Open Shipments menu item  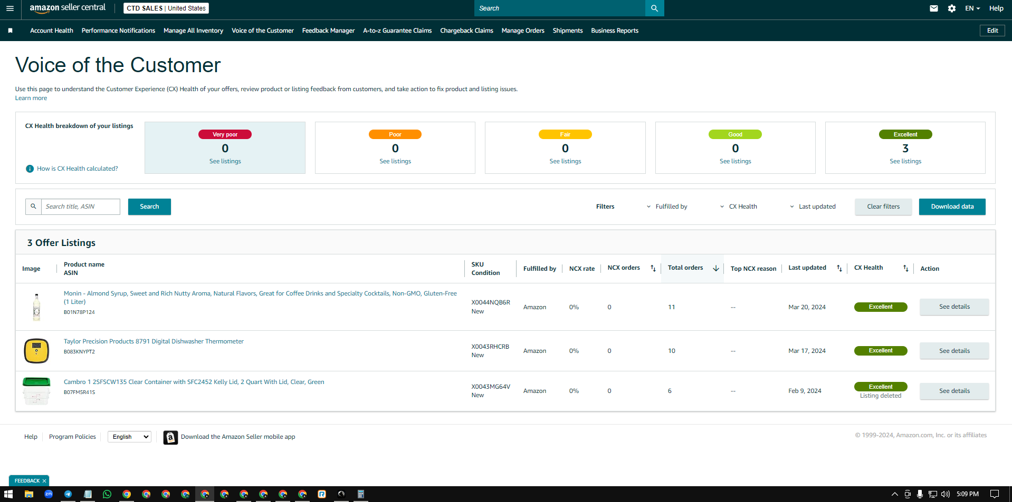coord(568,31)
